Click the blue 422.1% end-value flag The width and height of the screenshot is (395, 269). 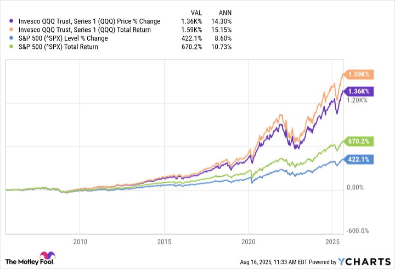358,160
